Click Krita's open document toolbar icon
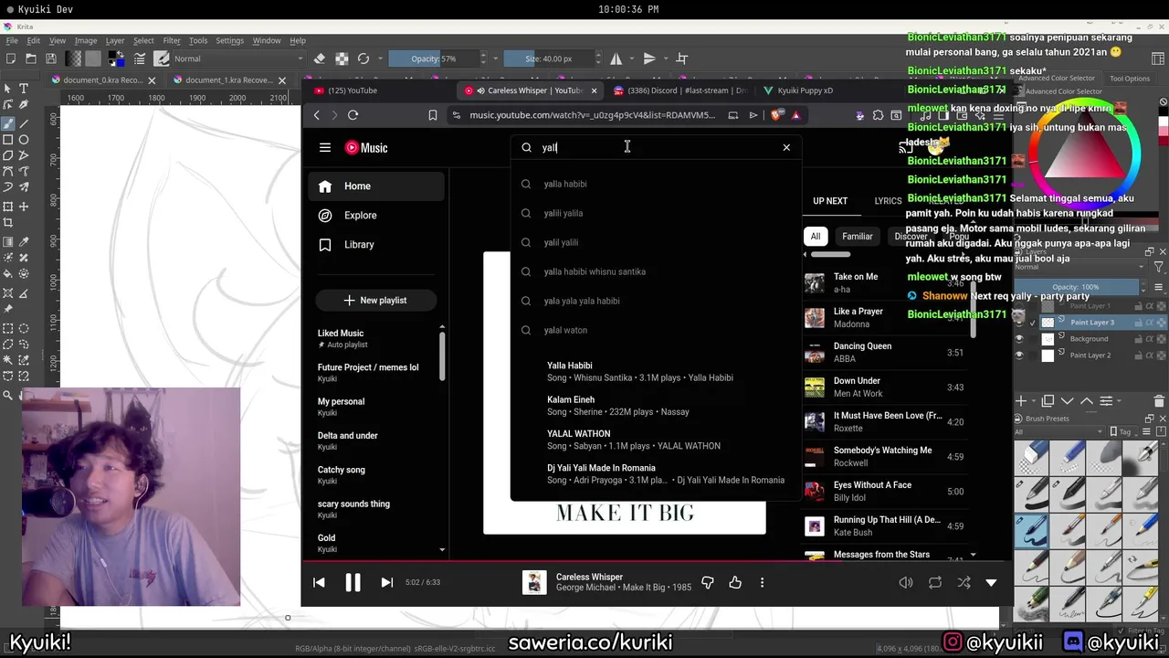The height and width of the screenshot is (658, 1169). click(31, 58)
